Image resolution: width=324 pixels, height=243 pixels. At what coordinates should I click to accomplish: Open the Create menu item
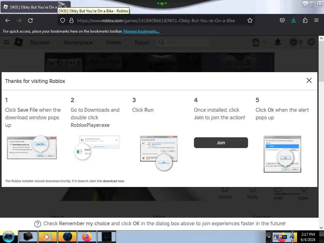pos(114,42)
